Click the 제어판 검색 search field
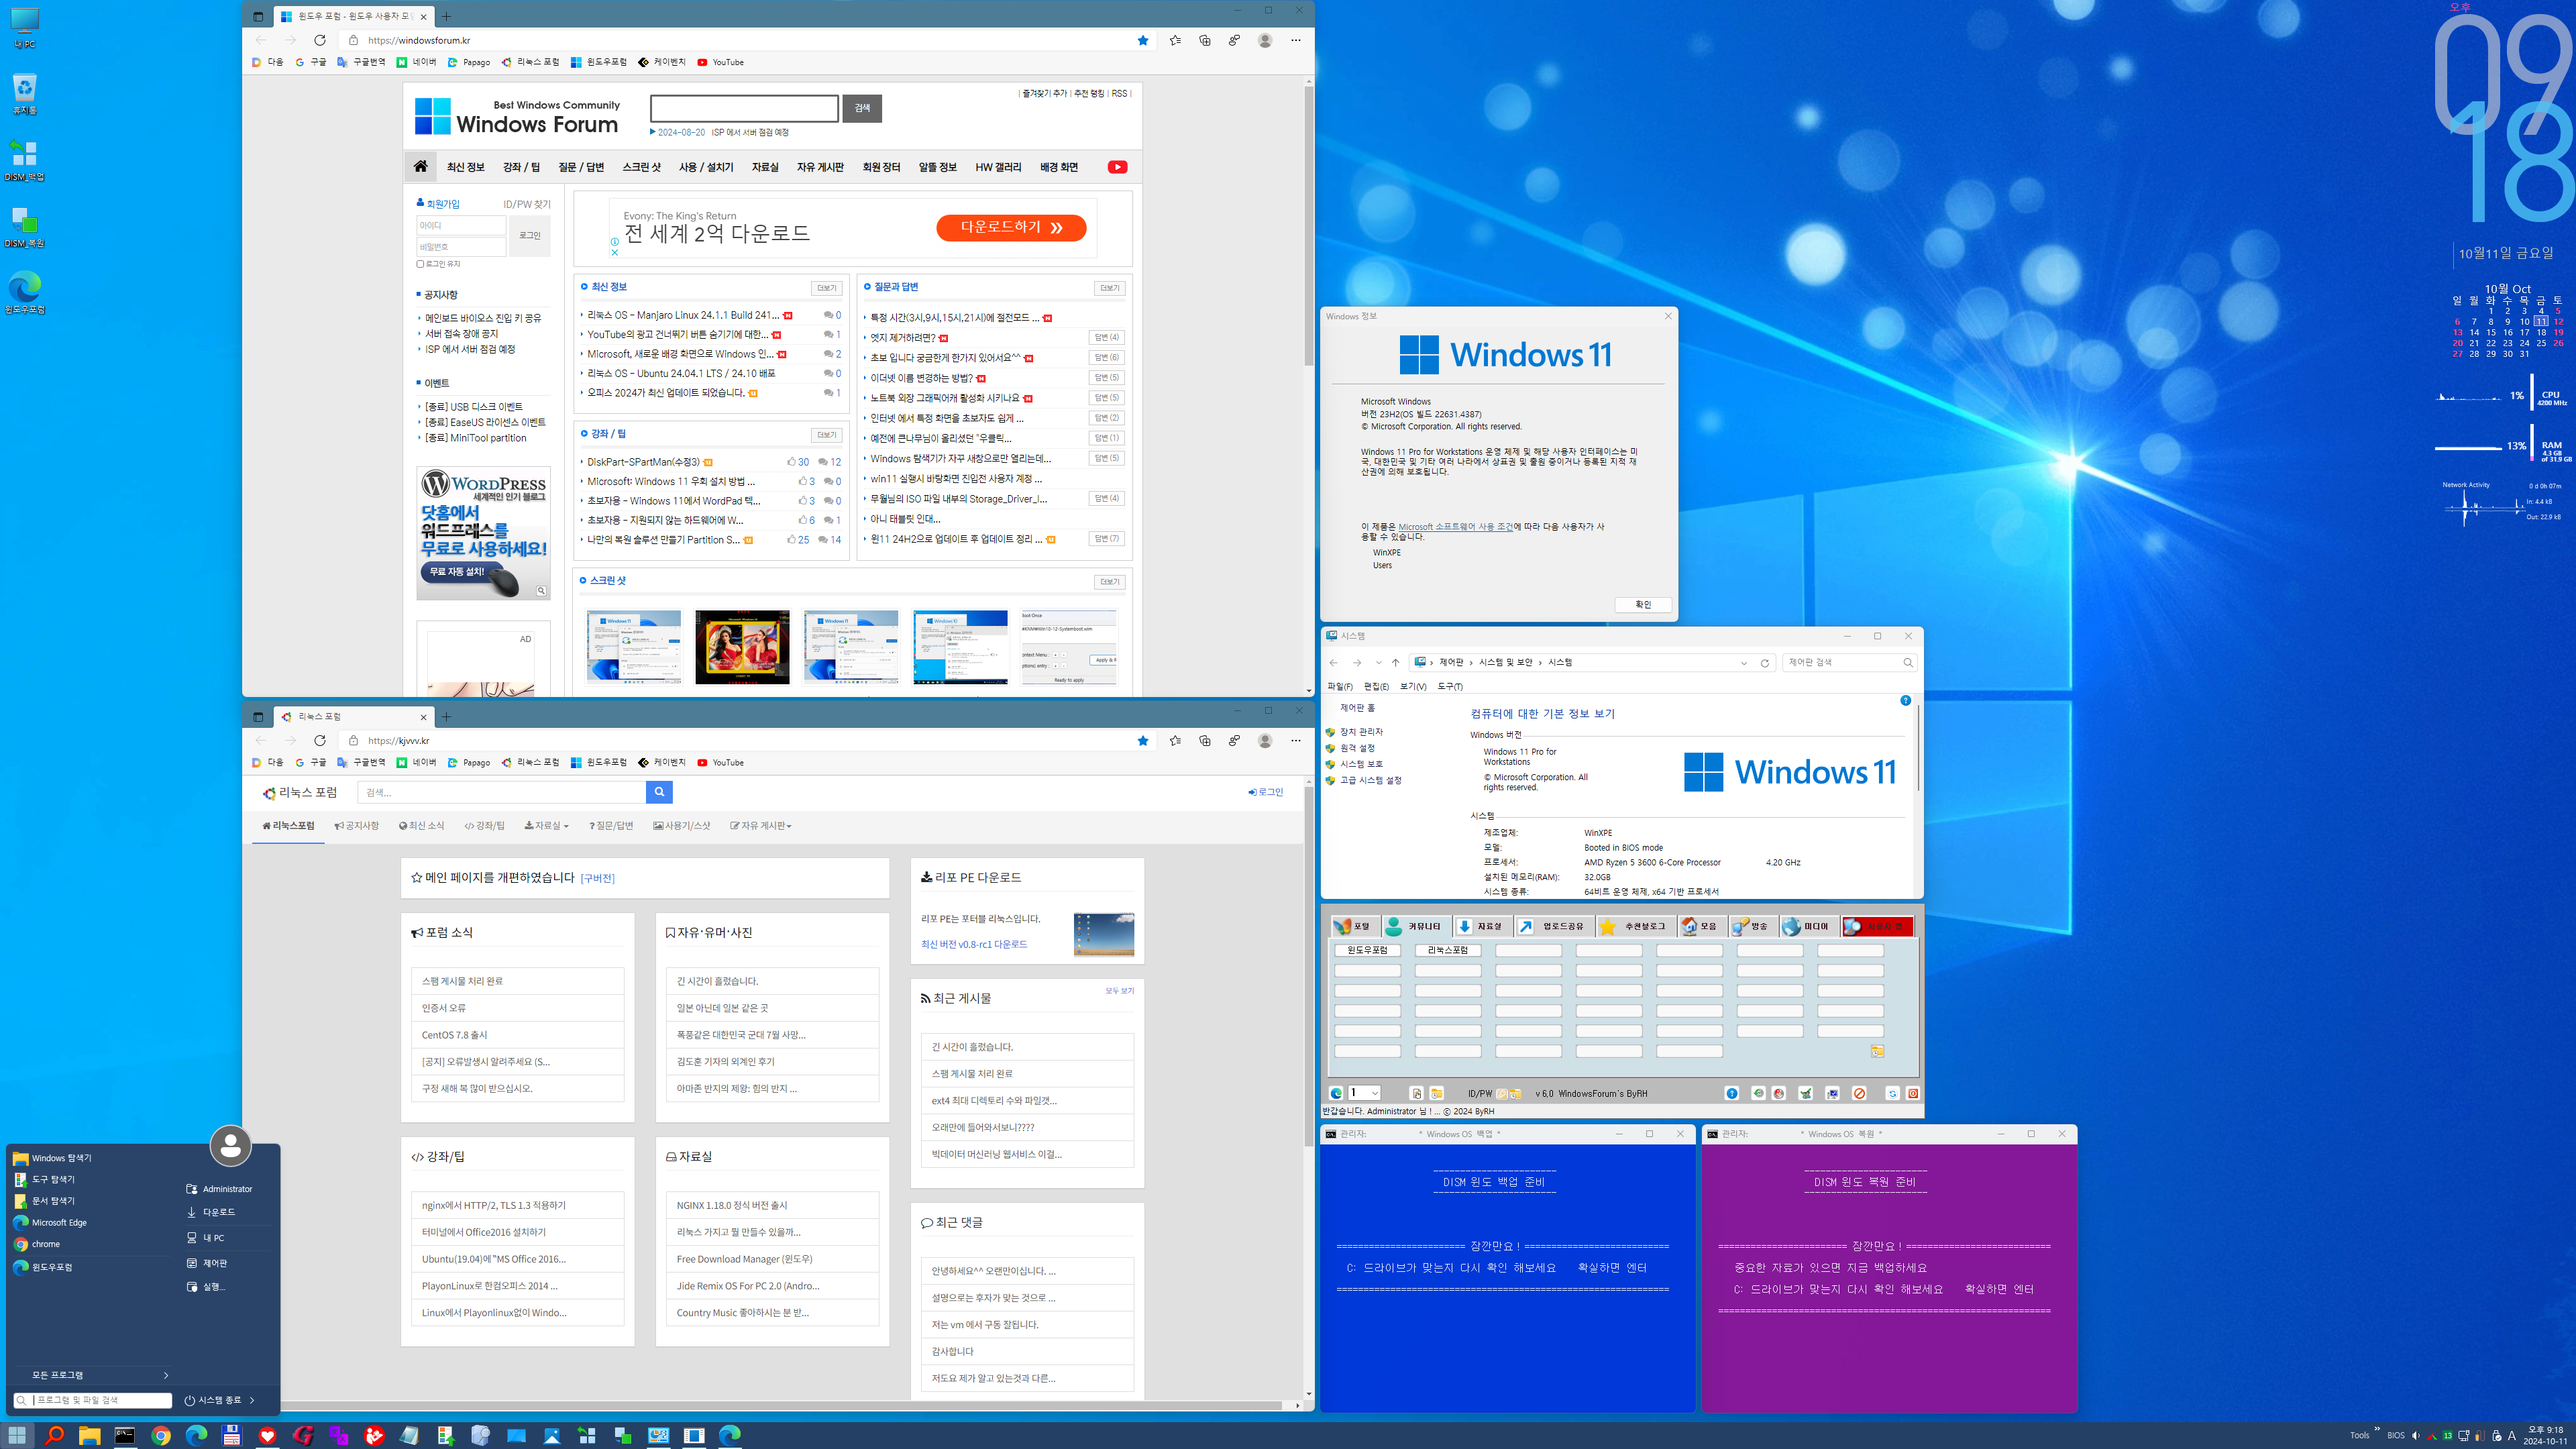The image size is (2576, 1449). point(1849,662)
